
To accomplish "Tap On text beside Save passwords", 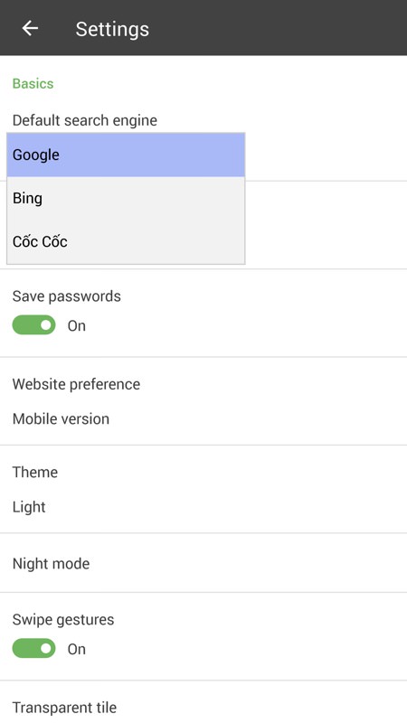I will click(77, 325).
